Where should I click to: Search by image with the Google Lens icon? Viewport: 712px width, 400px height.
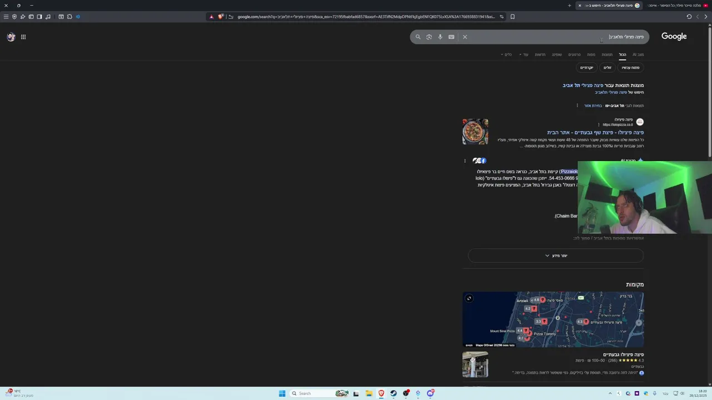tap(429, 37)
